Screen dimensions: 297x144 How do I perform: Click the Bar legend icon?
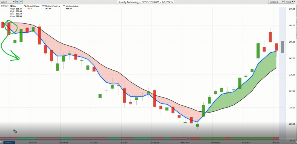click(11, 6)
